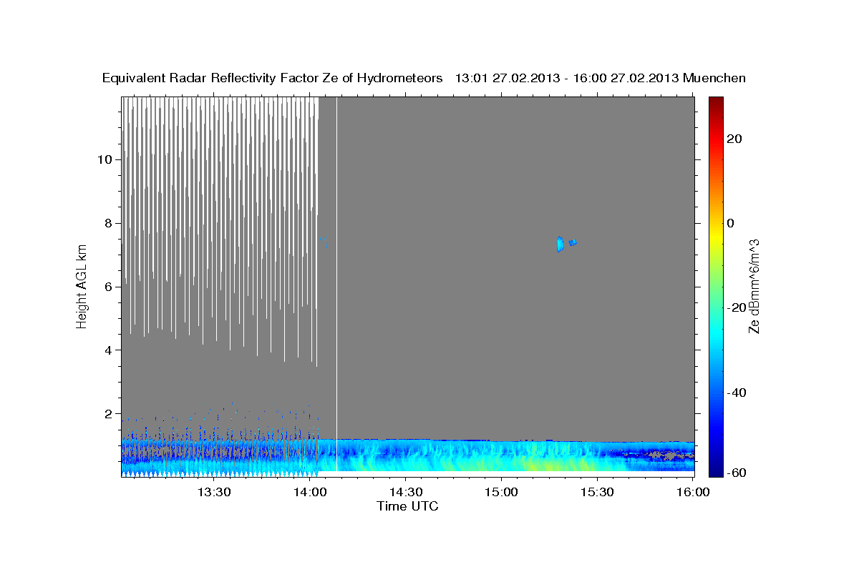Click the 16:00 time axis label
This screenshot has height=572, width=859.
point(693,493)
